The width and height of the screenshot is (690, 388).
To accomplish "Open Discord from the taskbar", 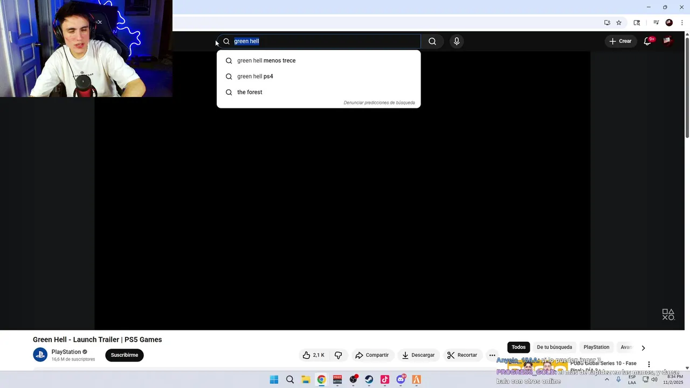I will tap(401, 379).
